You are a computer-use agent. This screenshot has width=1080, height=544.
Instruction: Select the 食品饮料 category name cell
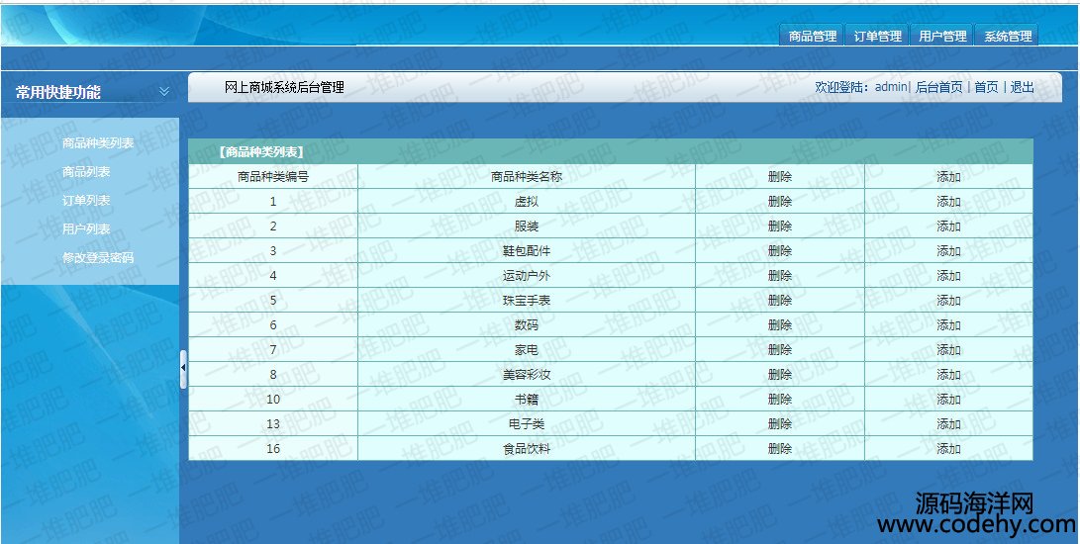point(527,450)
